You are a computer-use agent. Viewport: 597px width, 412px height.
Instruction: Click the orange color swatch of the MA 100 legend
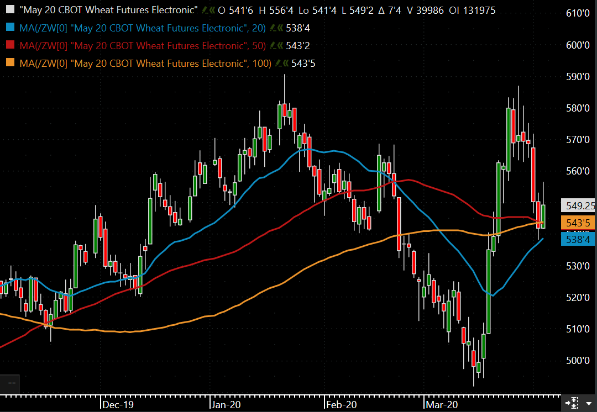[11, 63]
